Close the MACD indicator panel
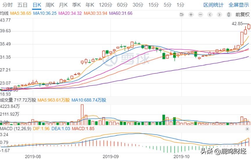The width and height of the screenshot is (251, 159). [247, 129]
